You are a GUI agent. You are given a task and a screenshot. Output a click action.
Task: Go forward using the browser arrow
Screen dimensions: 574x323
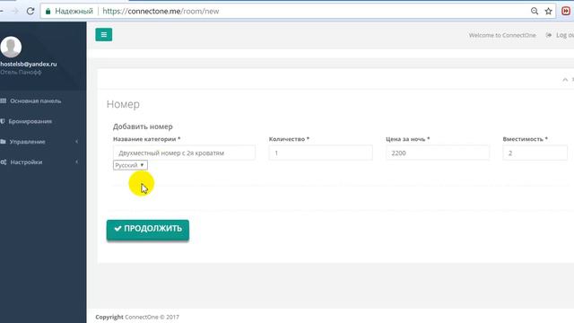pos(15,12)
